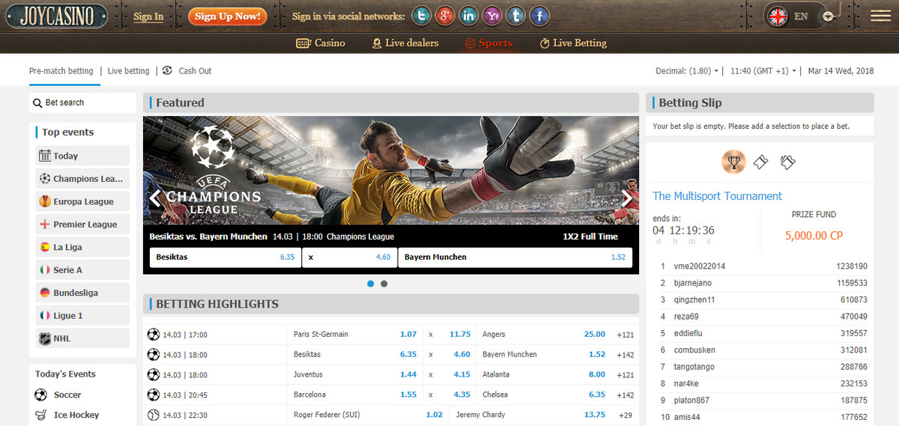Open the Decimal (1.80) odds format dropdown
Image resolution: width=899 pixels, height=426 pixels.
click(x=687, y=71)
